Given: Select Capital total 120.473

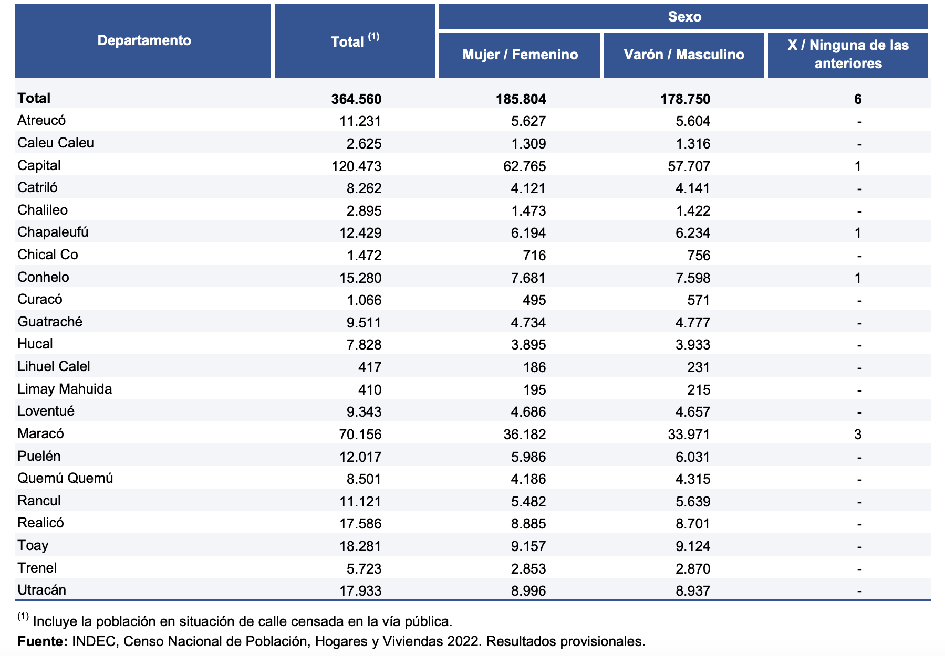Looking at the screenshot, I should 356,166.
